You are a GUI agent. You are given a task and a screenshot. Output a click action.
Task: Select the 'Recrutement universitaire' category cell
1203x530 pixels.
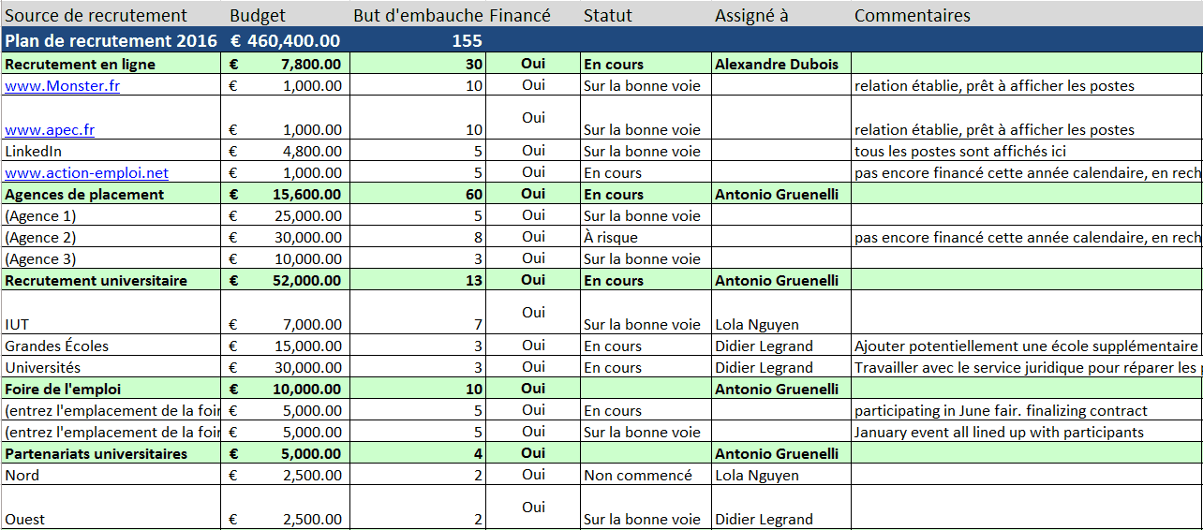tap(96, 281)
